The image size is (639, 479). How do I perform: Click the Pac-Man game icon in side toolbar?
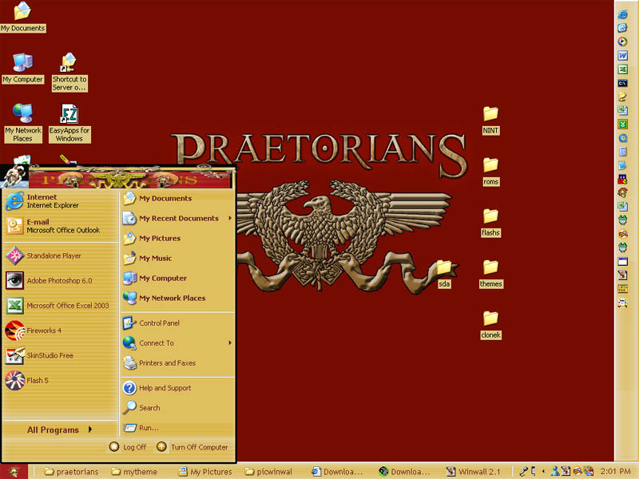(x=622, y=179)
